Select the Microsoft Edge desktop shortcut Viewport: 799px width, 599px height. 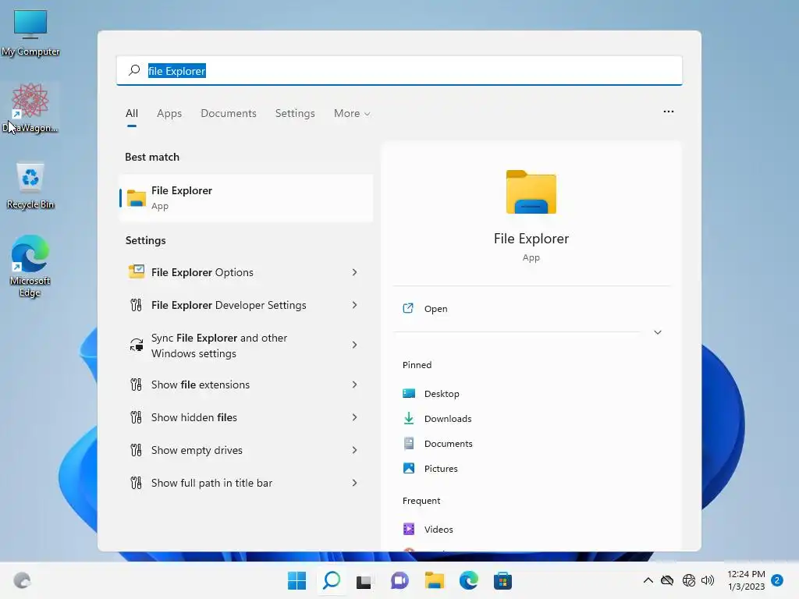tap(30, 266)
